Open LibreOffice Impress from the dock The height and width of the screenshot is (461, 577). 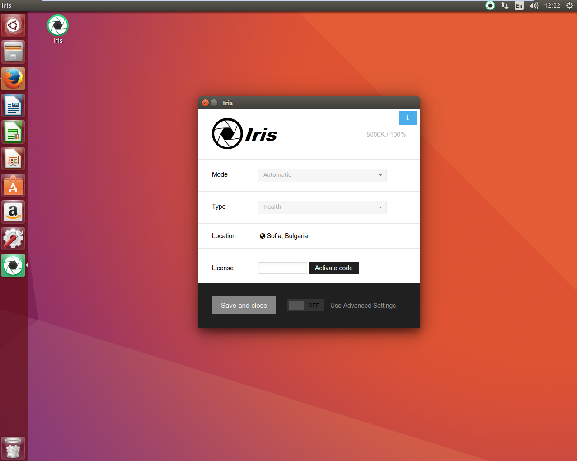13,159
